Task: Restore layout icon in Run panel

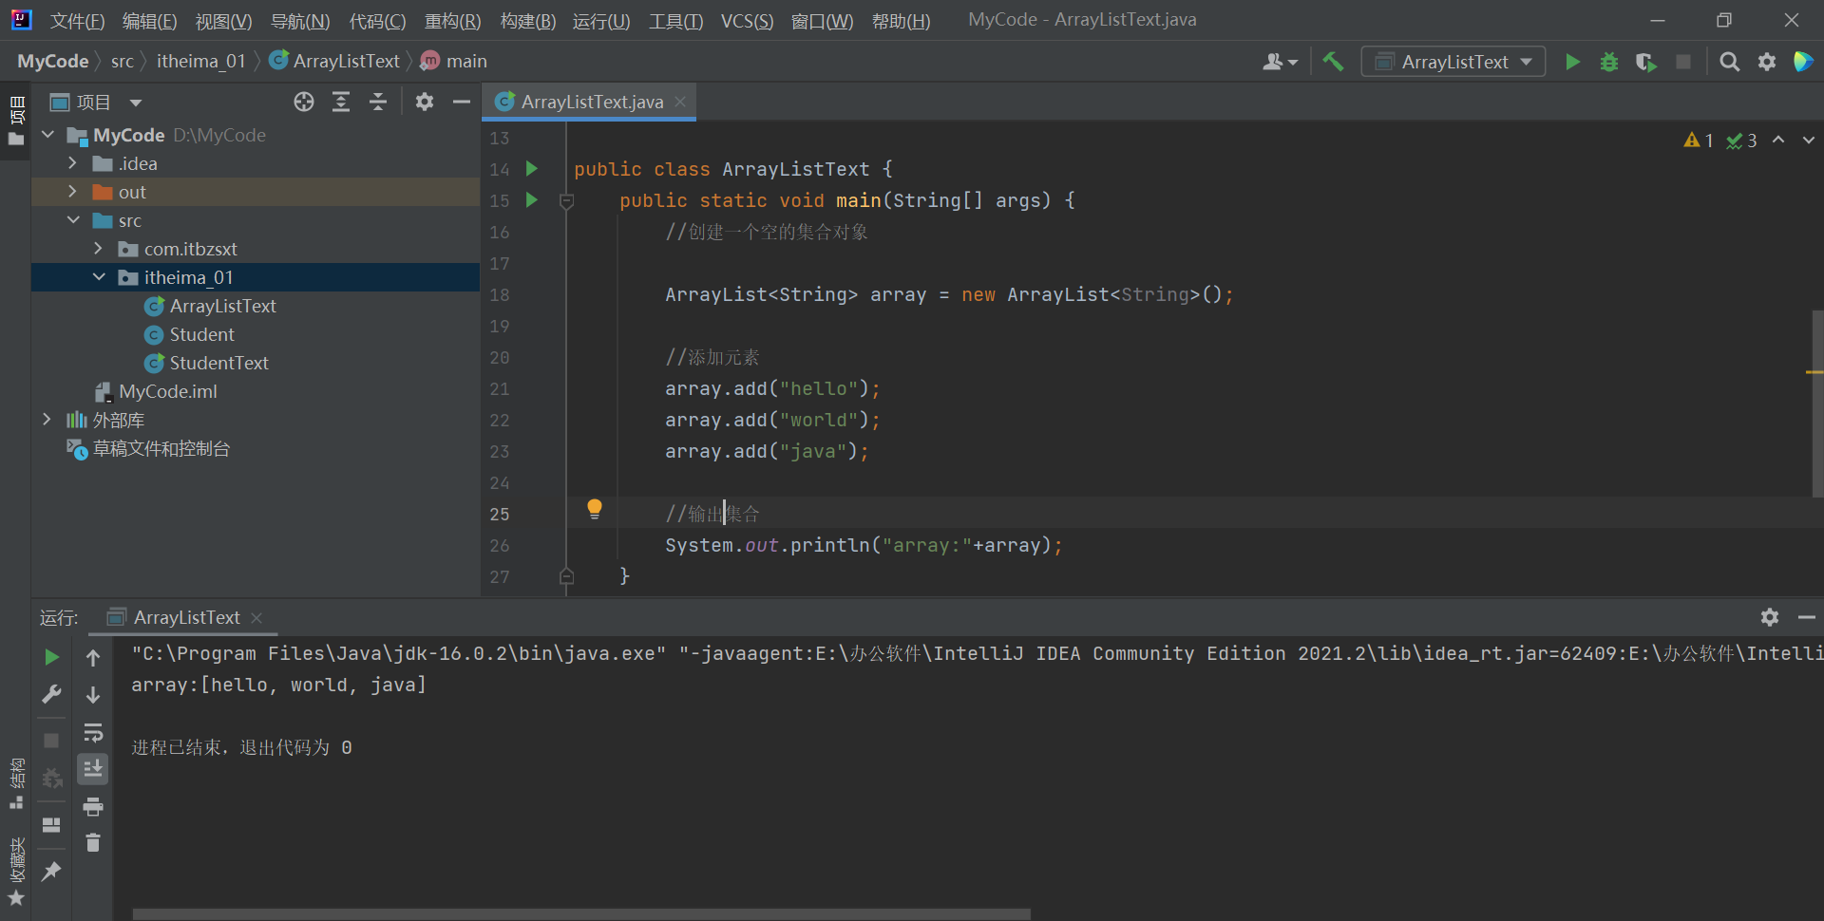Action: click(51, 825)
